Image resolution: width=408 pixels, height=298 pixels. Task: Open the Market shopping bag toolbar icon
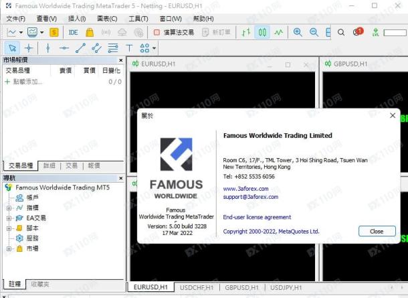pos(90,32)
